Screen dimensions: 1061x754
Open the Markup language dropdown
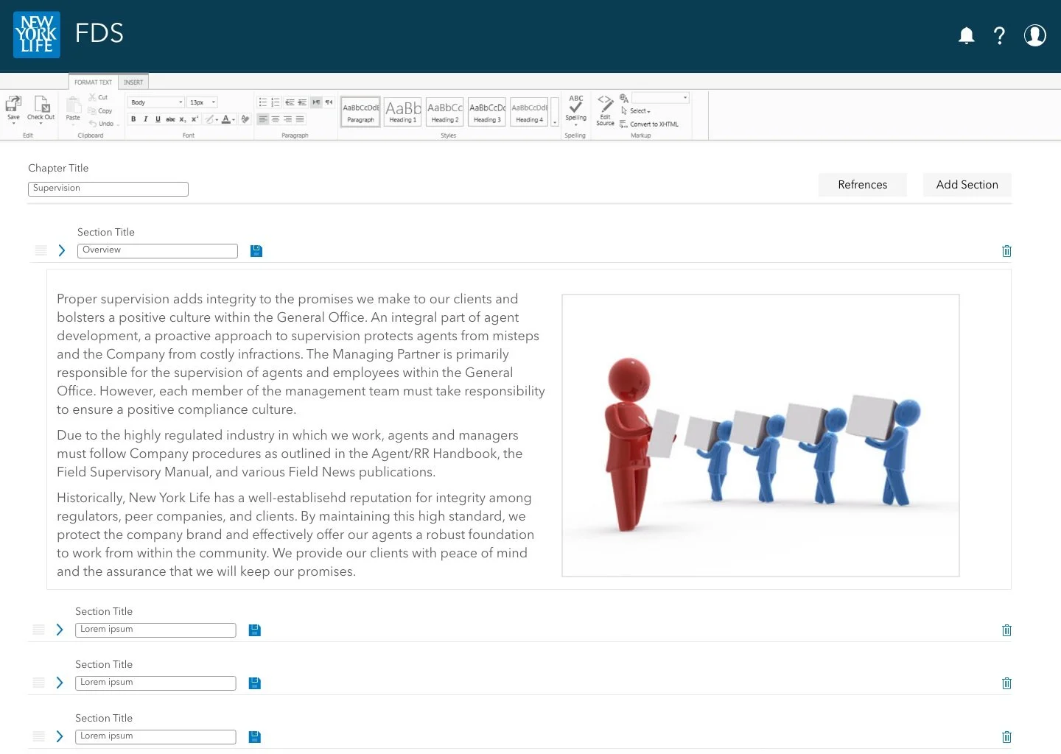pos(660,98)
